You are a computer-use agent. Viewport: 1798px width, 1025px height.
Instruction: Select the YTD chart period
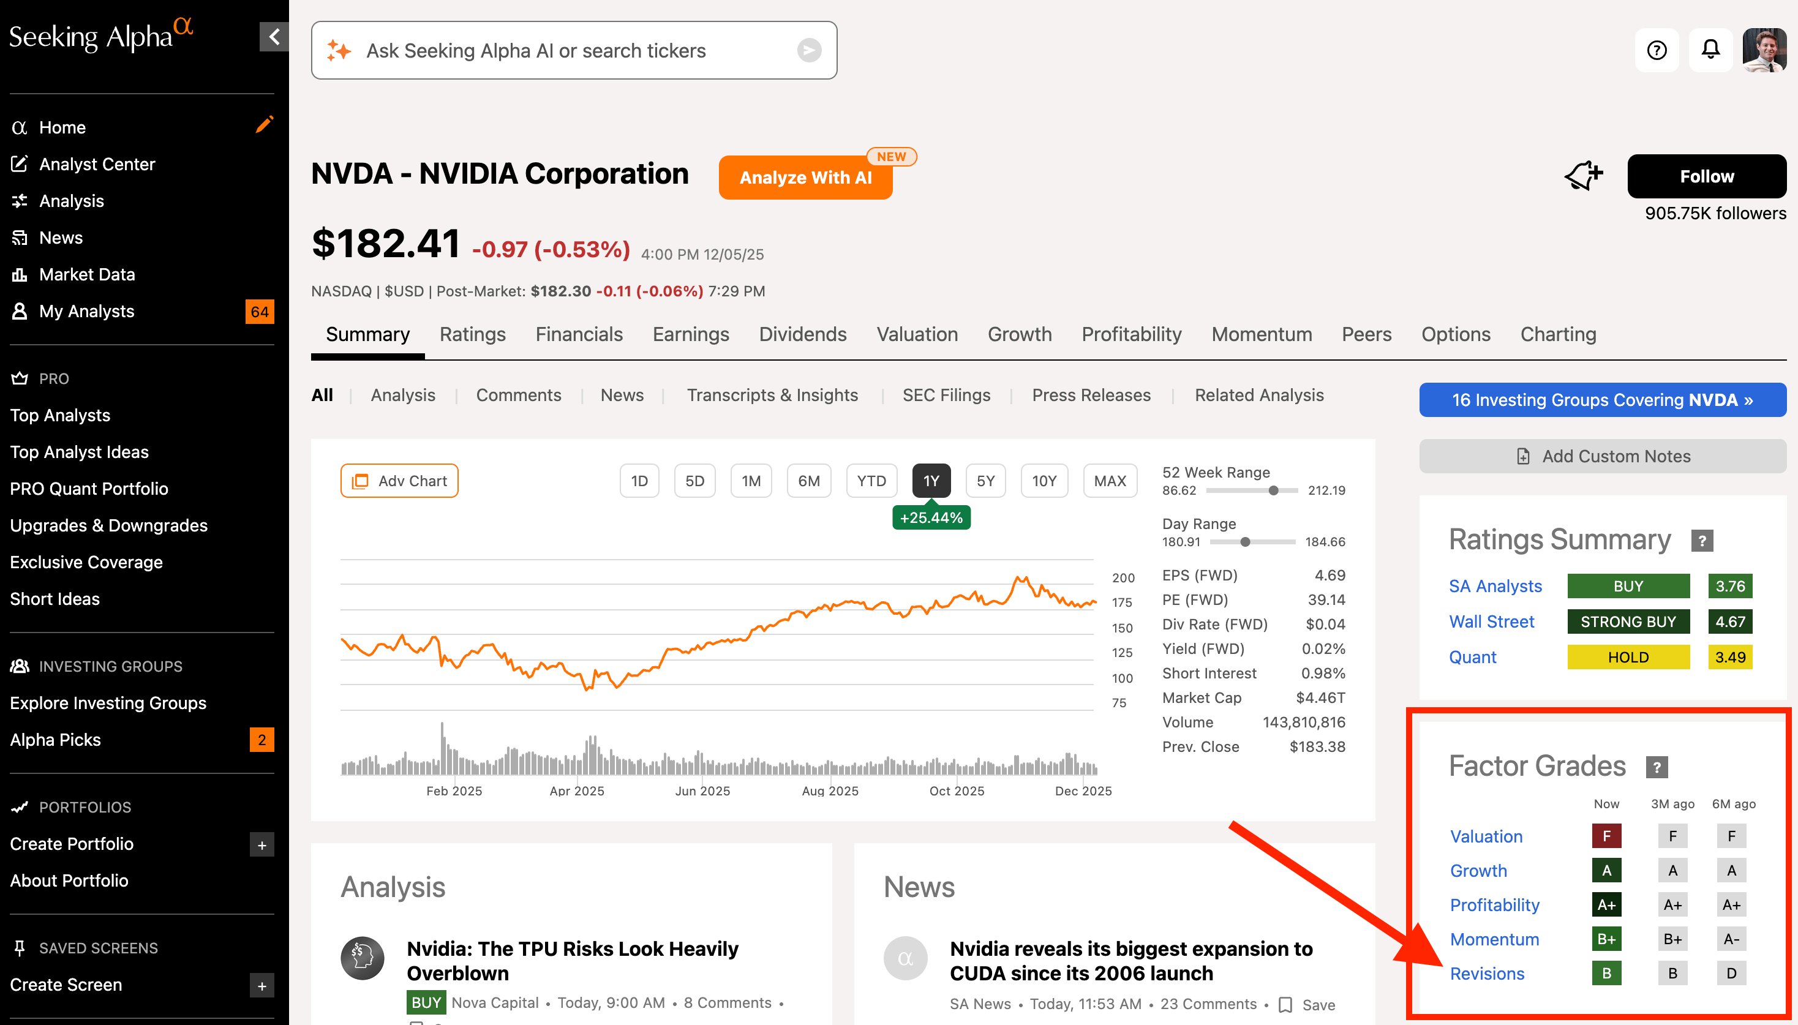(871, 481)
